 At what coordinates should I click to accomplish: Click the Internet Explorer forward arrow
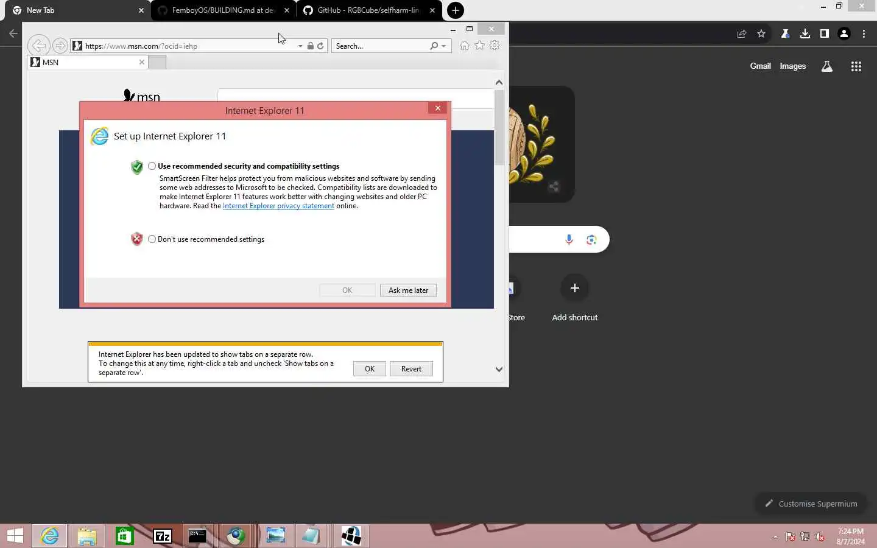tap(60, 46)
